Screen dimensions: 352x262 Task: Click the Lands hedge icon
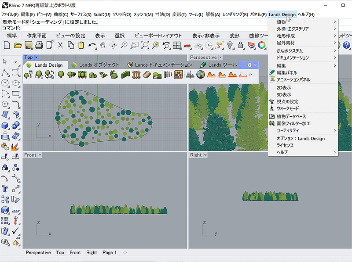point(125,75)
